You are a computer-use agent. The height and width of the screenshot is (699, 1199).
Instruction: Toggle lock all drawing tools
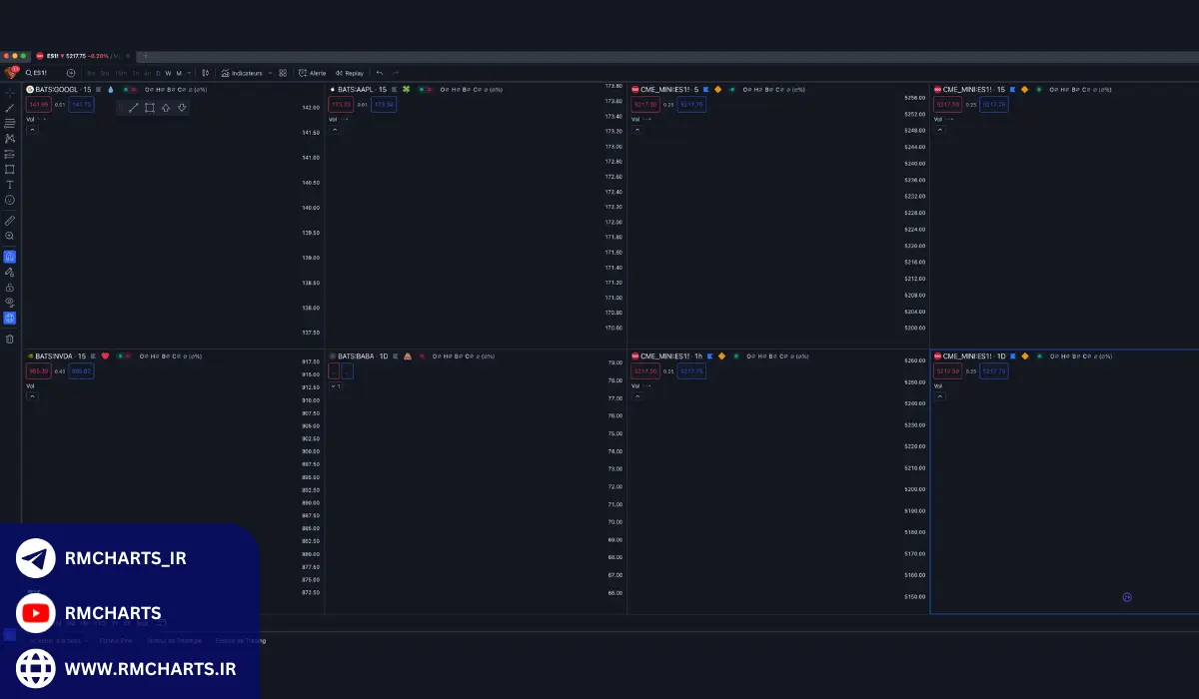click(x=10, y=287)
